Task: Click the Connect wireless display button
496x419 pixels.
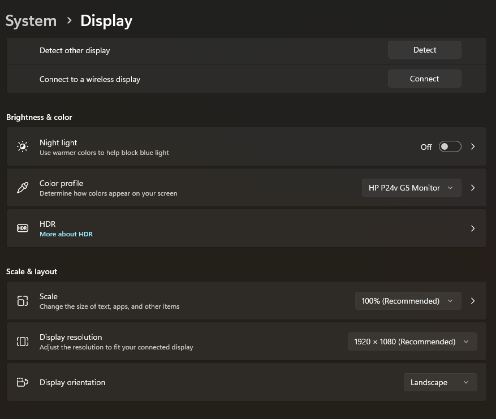Action: coord(425,79)
